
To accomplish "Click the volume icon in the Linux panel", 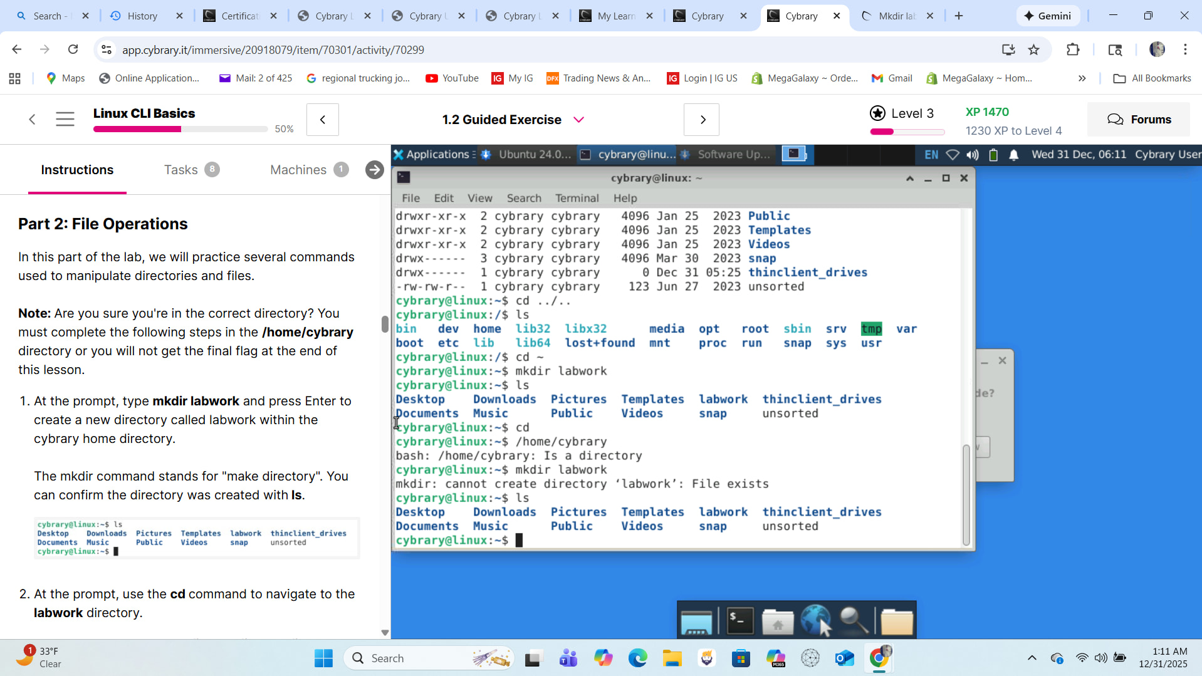I will point(972,155).
